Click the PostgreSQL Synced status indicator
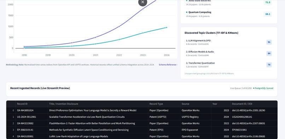Image resolution: width=285 pixels, height=139 pixels. click(263, 88)
